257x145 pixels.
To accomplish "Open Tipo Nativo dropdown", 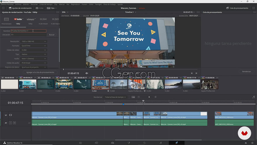I will point(34,54).
